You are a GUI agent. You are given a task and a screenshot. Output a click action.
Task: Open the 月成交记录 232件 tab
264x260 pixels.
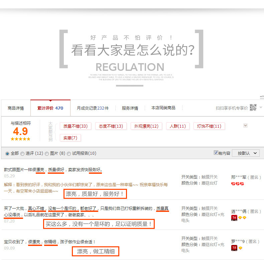pyautogui.click(x=93, y=108)
